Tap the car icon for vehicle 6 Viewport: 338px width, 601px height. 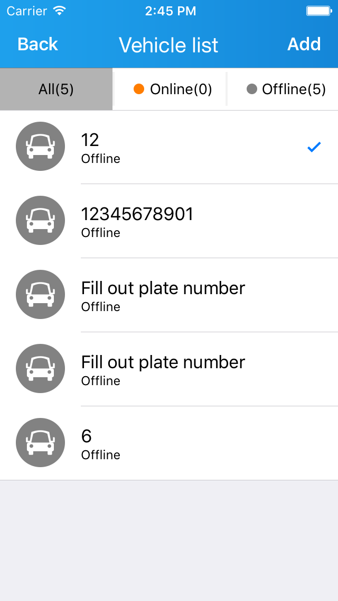(41, 443)
